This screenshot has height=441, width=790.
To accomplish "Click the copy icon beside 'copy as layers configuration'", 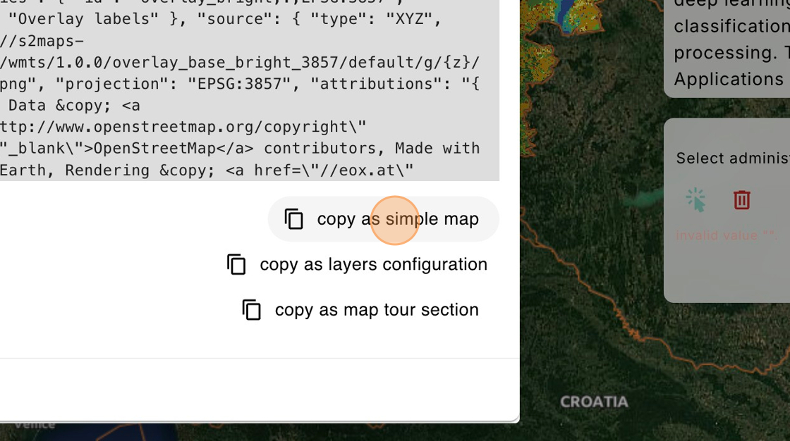I will tap(237, 264).
